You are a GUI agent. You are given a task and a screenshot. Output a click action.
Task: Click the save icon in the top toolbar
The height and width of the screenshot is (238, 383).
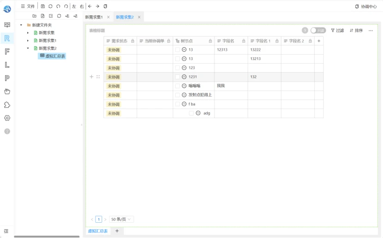[x=43, y=6]
